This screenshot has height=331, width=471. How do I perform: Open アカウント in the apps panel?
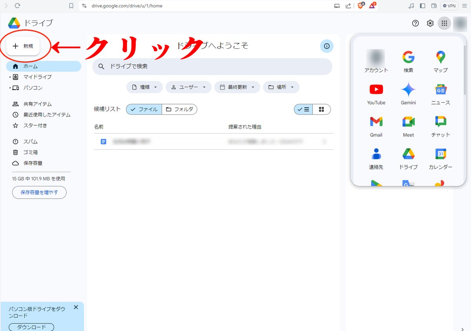[376, 61]
